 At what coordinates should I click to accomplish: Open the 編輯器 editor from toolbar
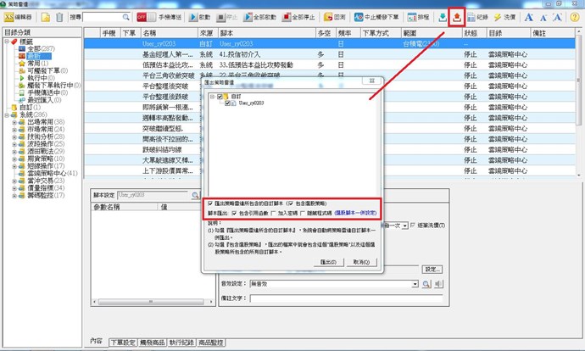click(x=20, y=16)
